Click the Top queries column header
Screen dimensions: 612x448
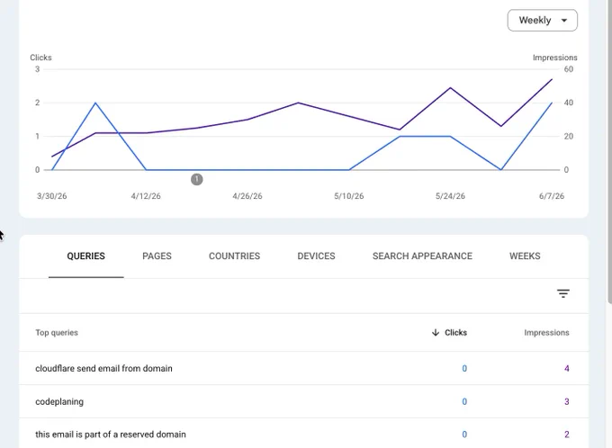tap(57, 333)
